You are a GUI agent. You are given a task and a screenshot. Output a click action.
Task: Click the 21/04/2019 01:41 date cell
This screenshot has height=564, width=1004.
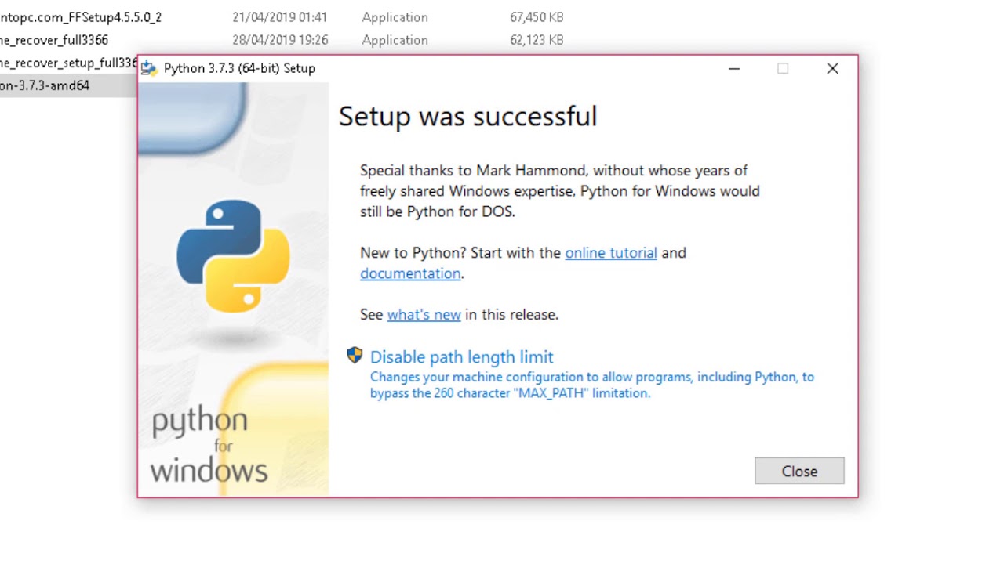point(279,17)
